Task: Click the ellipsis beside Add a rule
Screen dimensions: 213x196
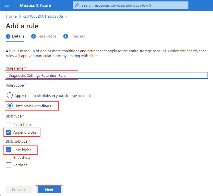Action: (48, 26)
